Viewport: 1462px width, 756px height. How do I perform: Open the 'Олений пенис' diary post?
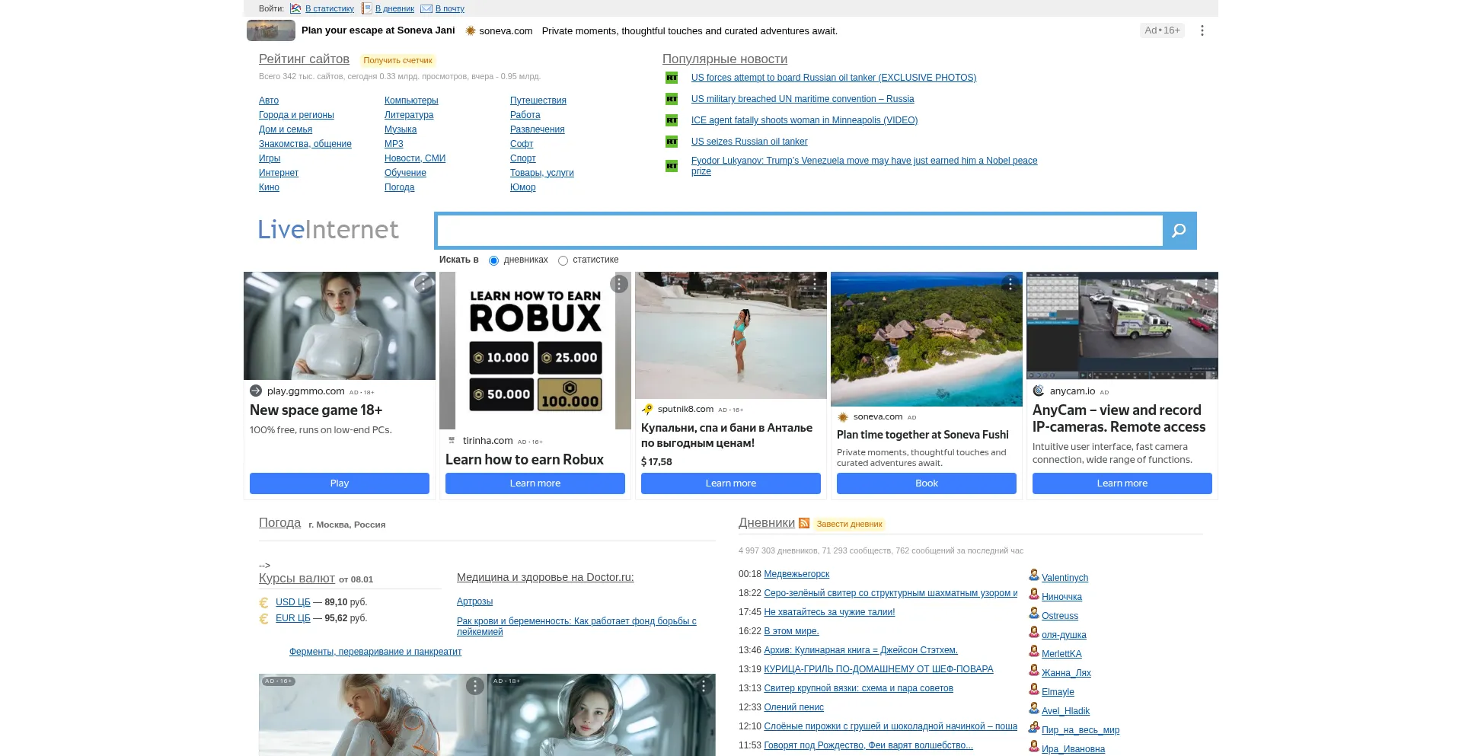(x=793, y=707)
